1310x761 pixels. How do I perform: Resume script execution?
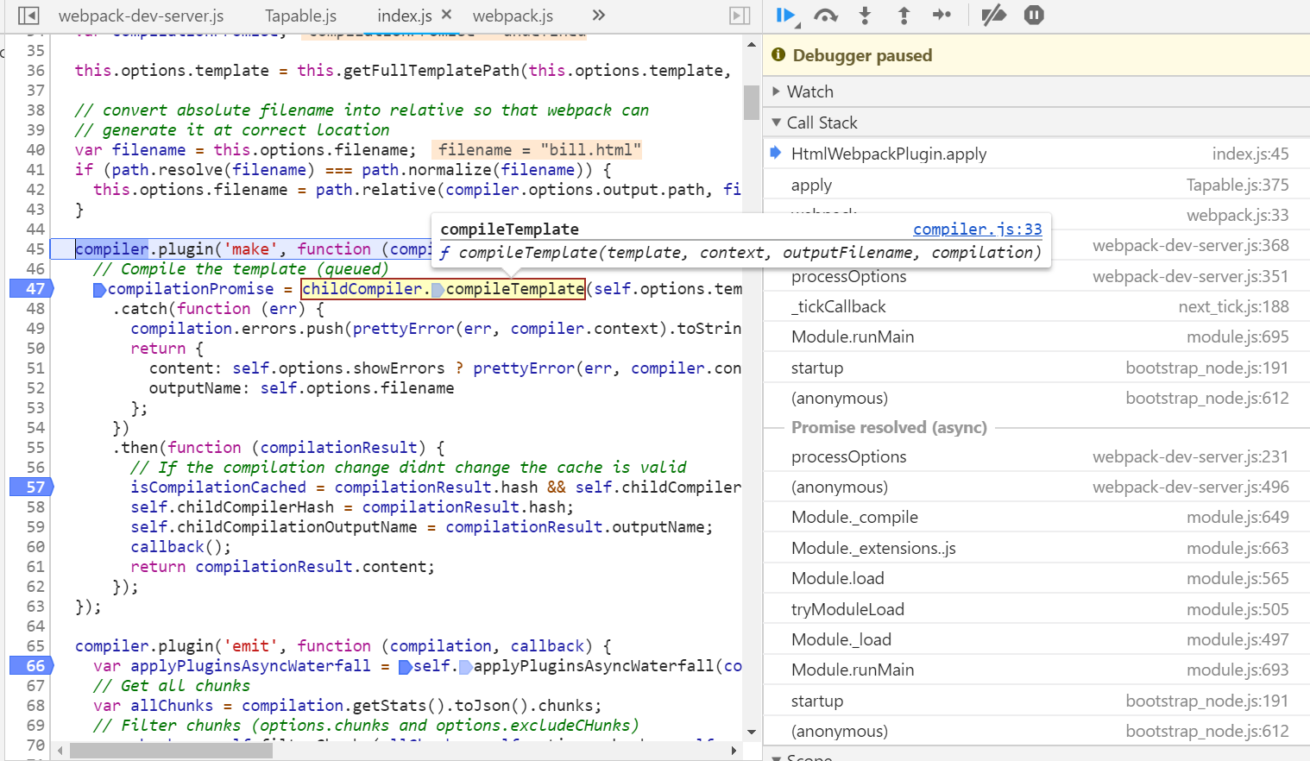785,16
